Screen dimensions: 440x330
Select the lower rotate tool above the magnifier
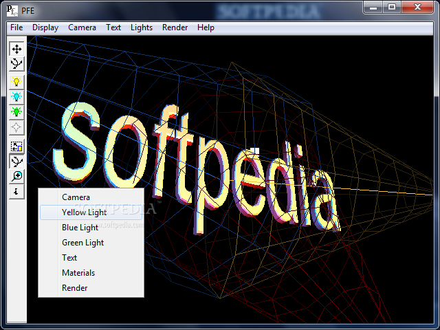click(x=16, y=162)
